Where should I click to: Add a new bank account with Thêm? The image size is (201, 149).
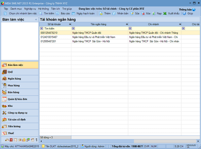click(x=105, y=13)
